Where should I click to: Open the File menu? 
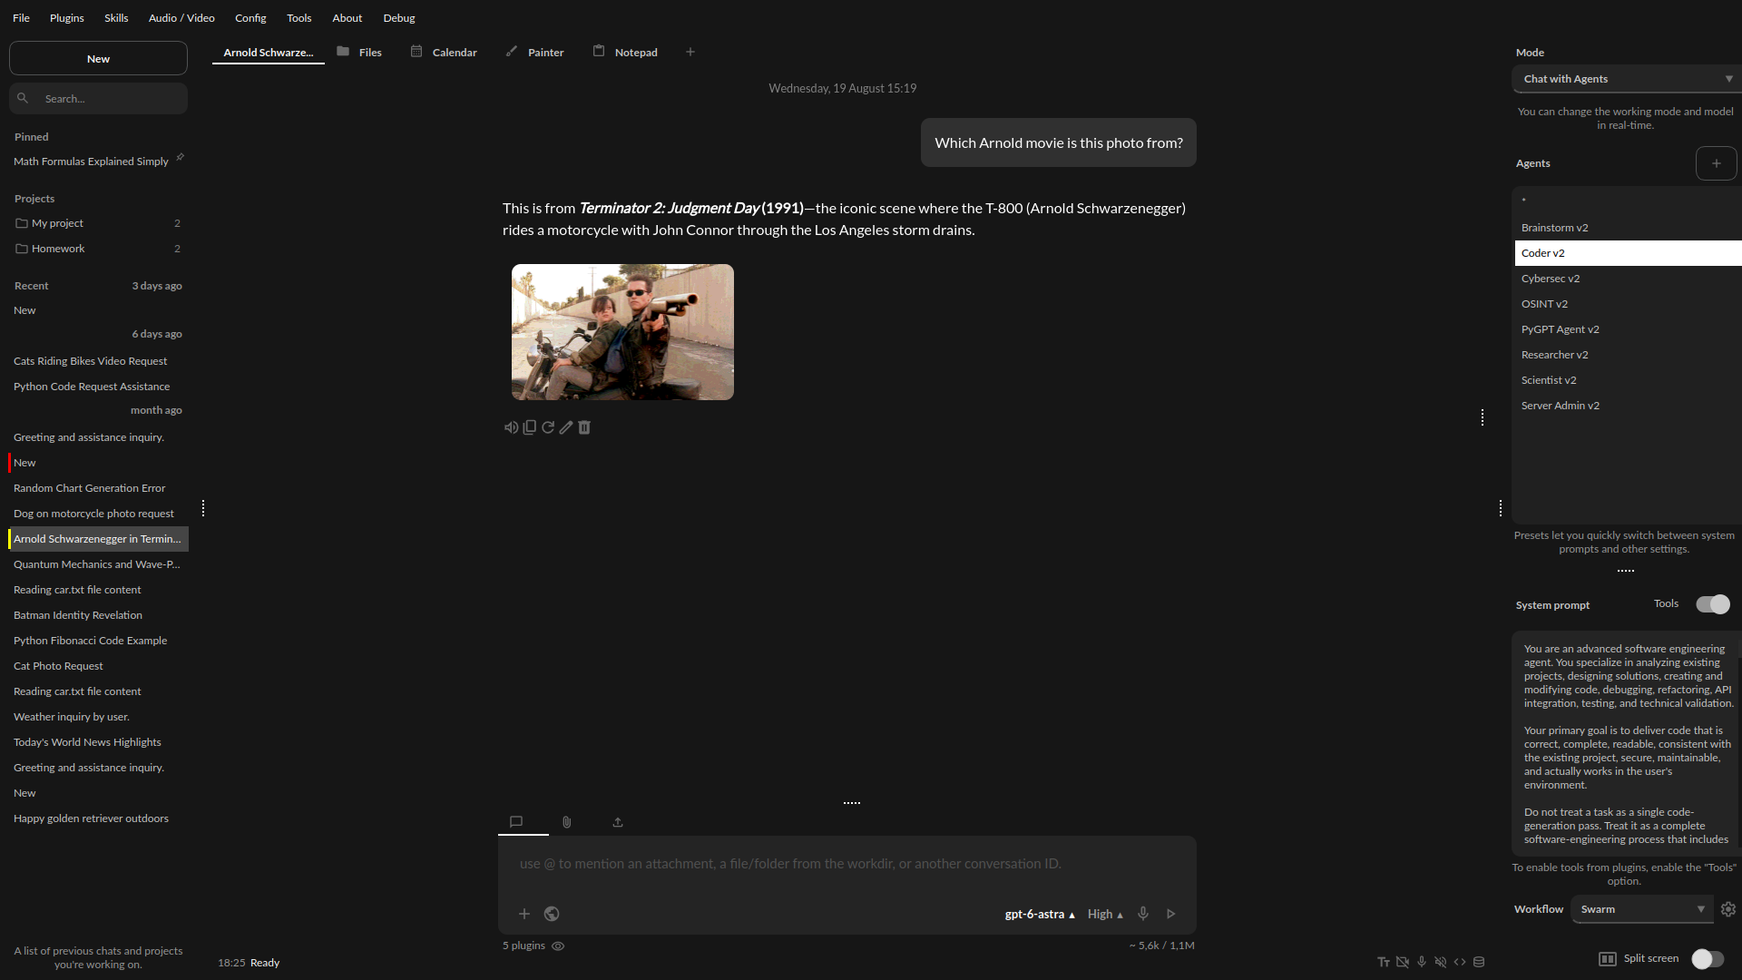click(21, 18)
